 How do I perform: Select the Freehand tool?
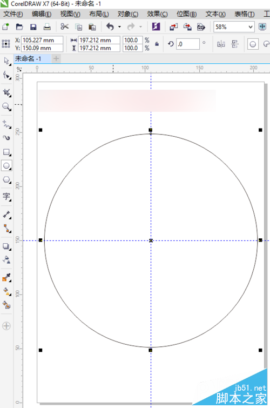tap(6, 124)
